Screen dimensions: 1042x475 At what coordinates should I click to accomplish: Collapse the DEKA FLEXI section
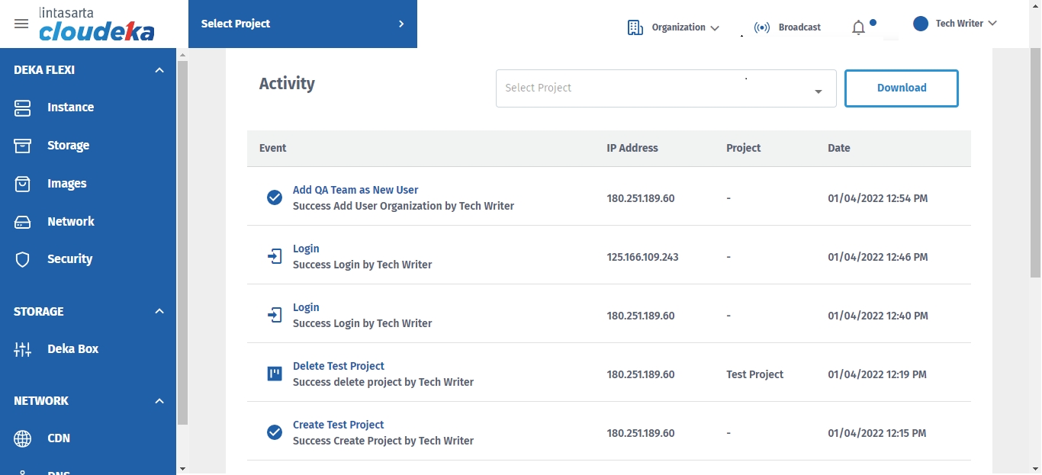[x=159, y=70]
